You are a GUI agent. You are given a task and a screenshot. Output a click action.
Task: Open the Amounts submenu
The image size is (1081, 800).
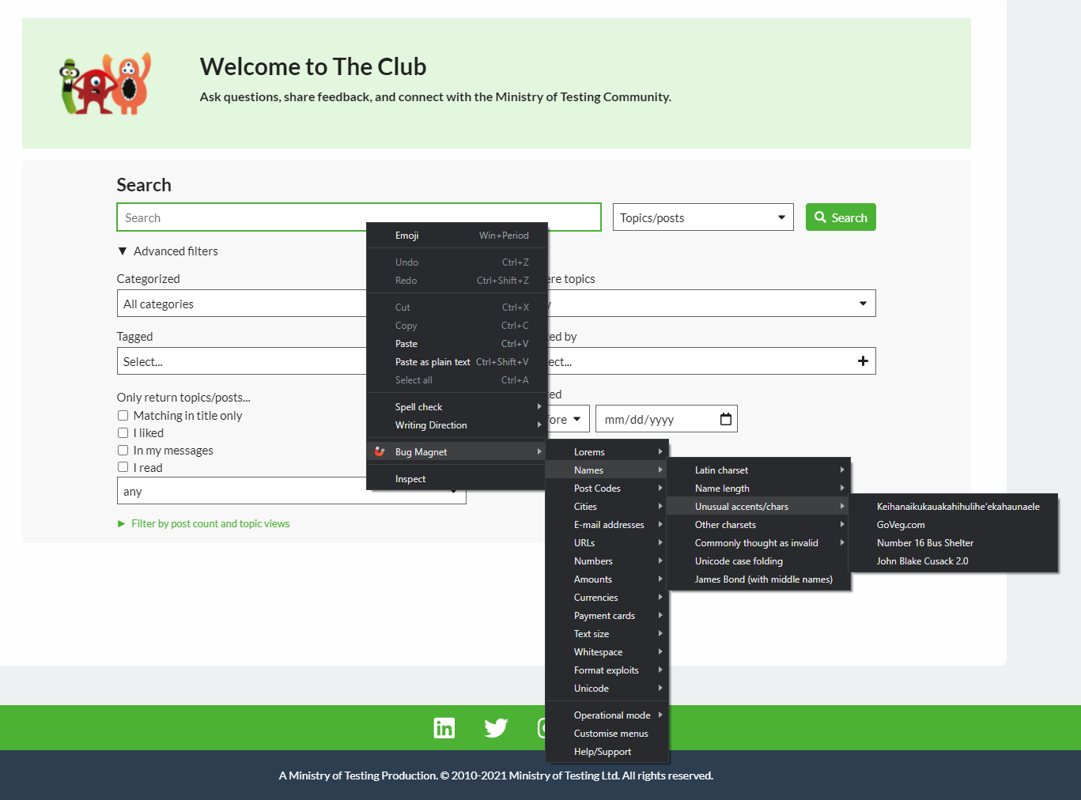click(607, 579)
